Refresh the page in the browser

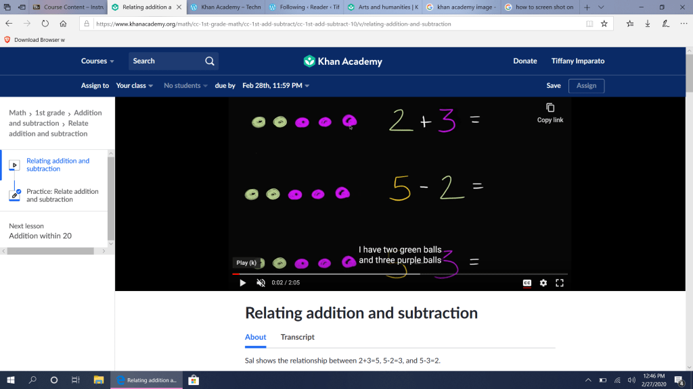[45, 24]
